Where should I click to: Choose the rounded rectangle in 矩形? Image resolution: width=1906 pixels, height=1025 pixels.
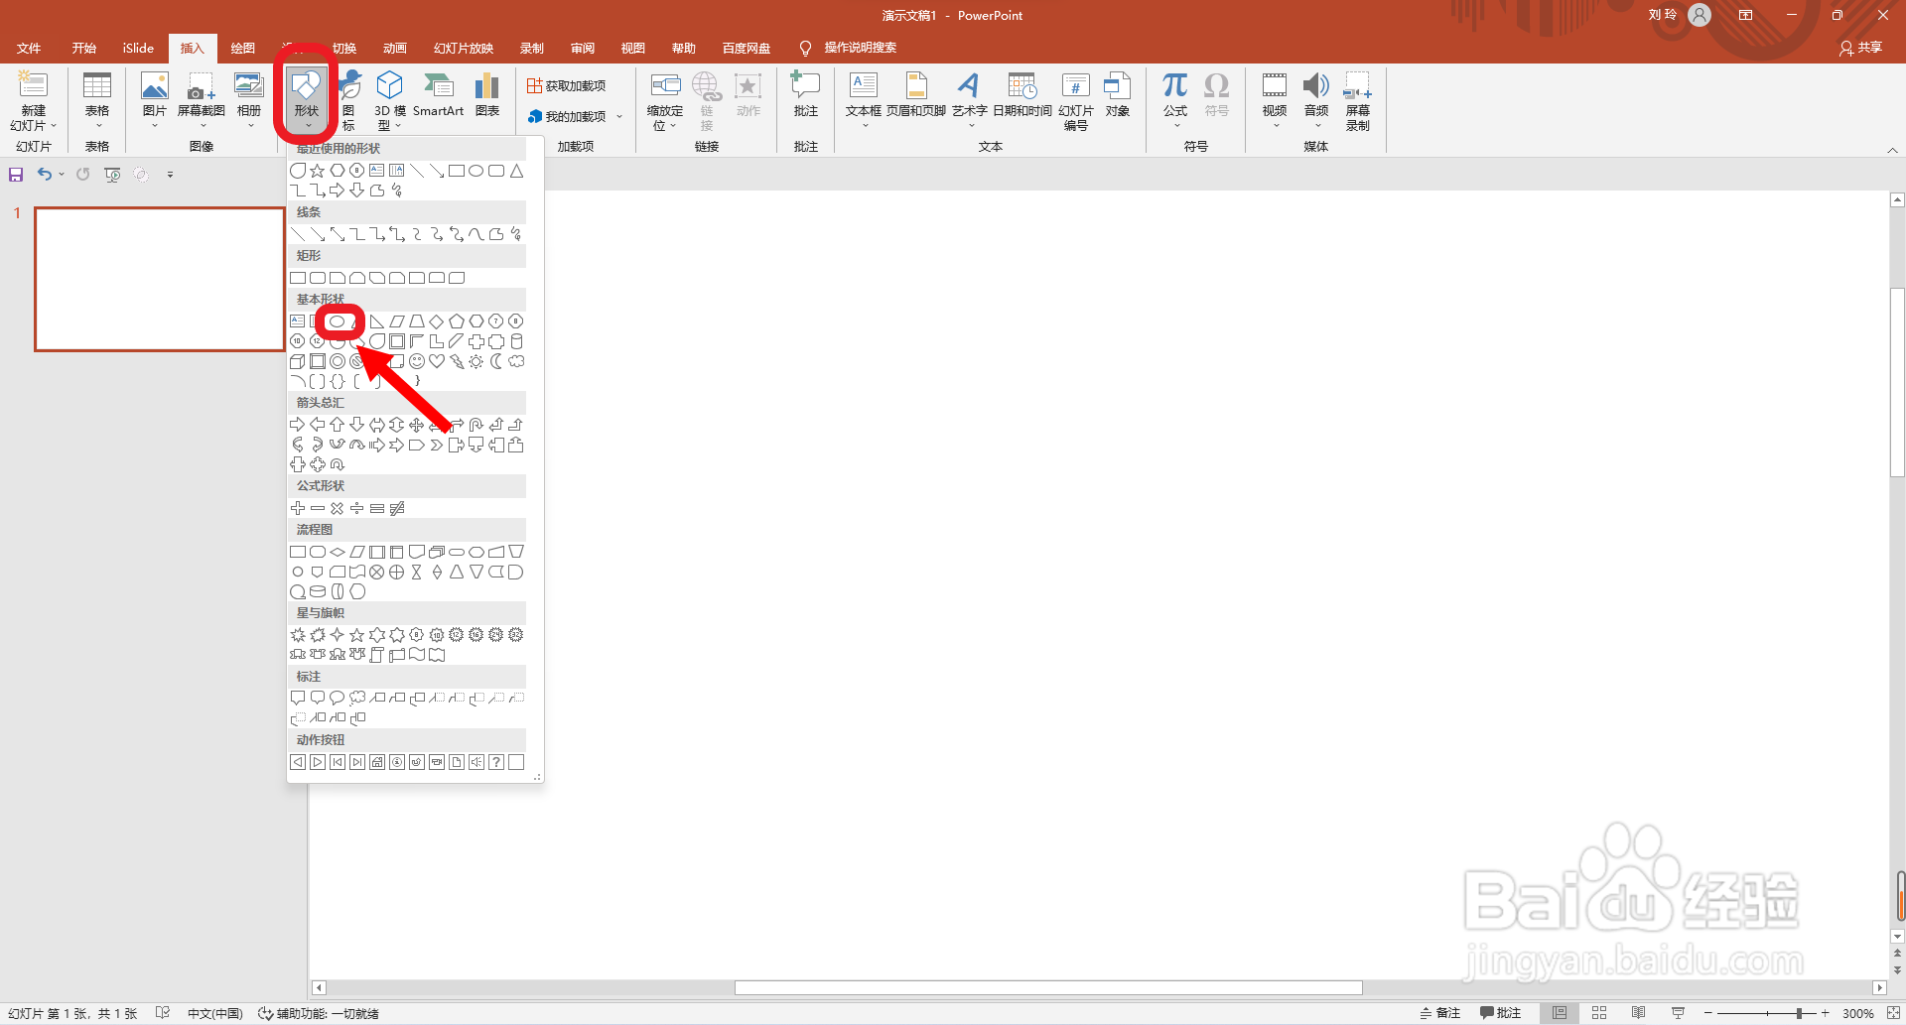coord(318,278)
